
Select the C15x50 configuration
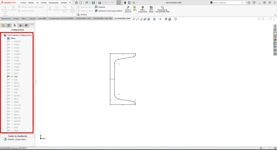17,70
